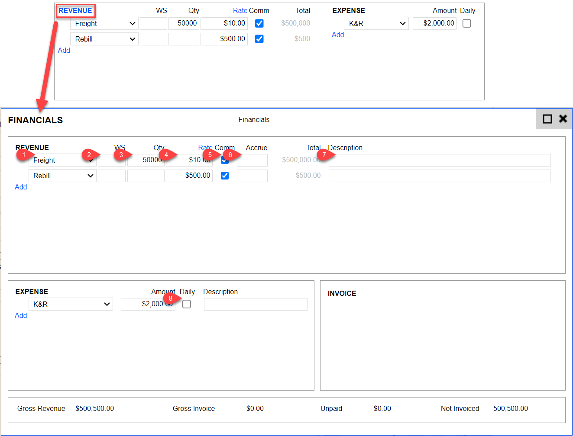Image resolution: width=573 pixels, height=436 pixels.
Task: Click the blue Rate column link in Financials
Action: point(205,147)
